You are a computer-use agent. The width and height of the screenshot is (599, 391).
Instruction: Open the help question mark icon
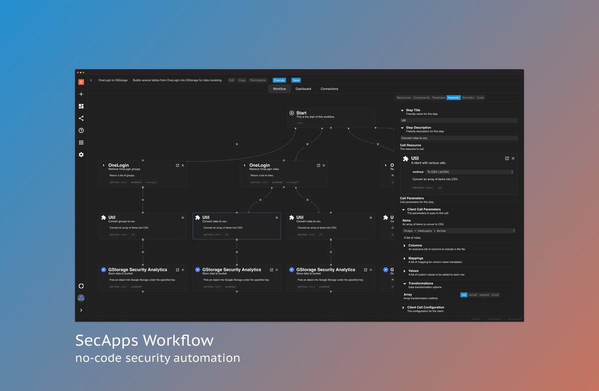[x=81, y=130]
